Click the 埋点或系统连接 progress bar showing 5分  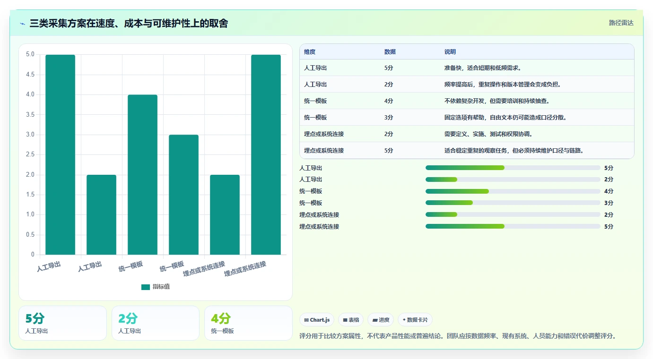[513, 226]
